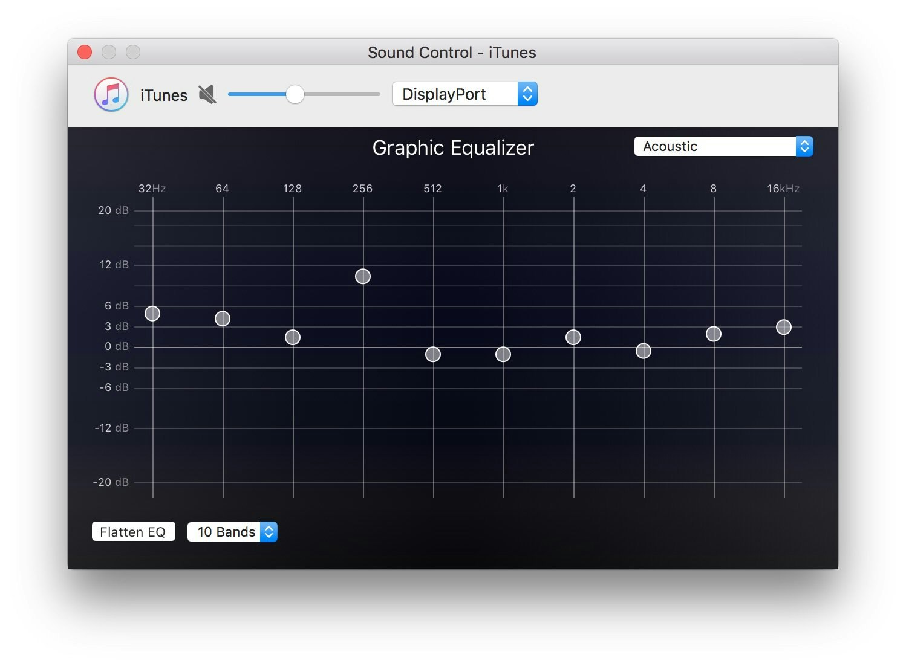Click the 256Hz band handle
Screen dimensions: 906x666
(x=362, y=276)
